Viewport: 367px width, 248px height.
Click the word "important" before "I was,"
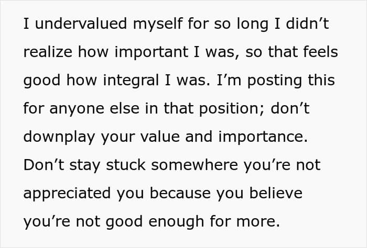151,52
